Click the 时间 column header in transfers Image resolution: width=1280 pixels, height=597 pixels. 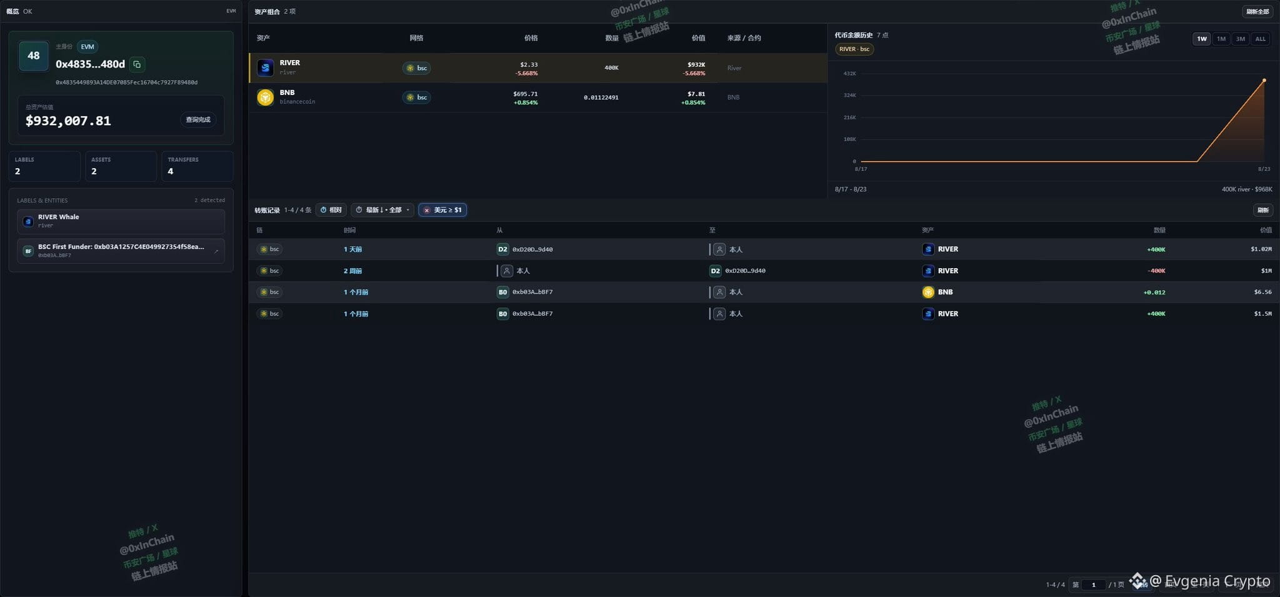[x=349, y=231]
